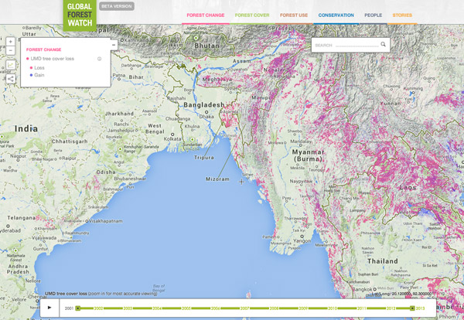Click into the Search field
The image size is (464, 320).
point(344,45)
